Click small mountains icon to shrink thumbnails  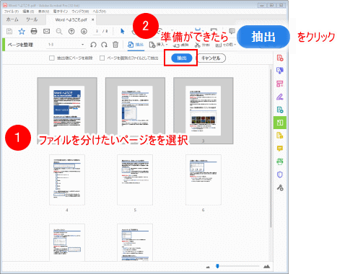208,267
